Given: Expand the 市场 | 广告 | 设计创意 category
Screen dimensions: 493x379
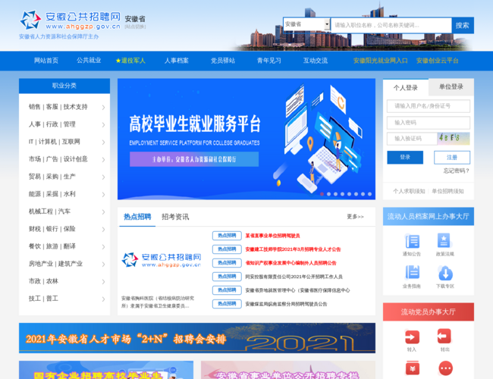Looking at the screenshot, I should [64, 159].
